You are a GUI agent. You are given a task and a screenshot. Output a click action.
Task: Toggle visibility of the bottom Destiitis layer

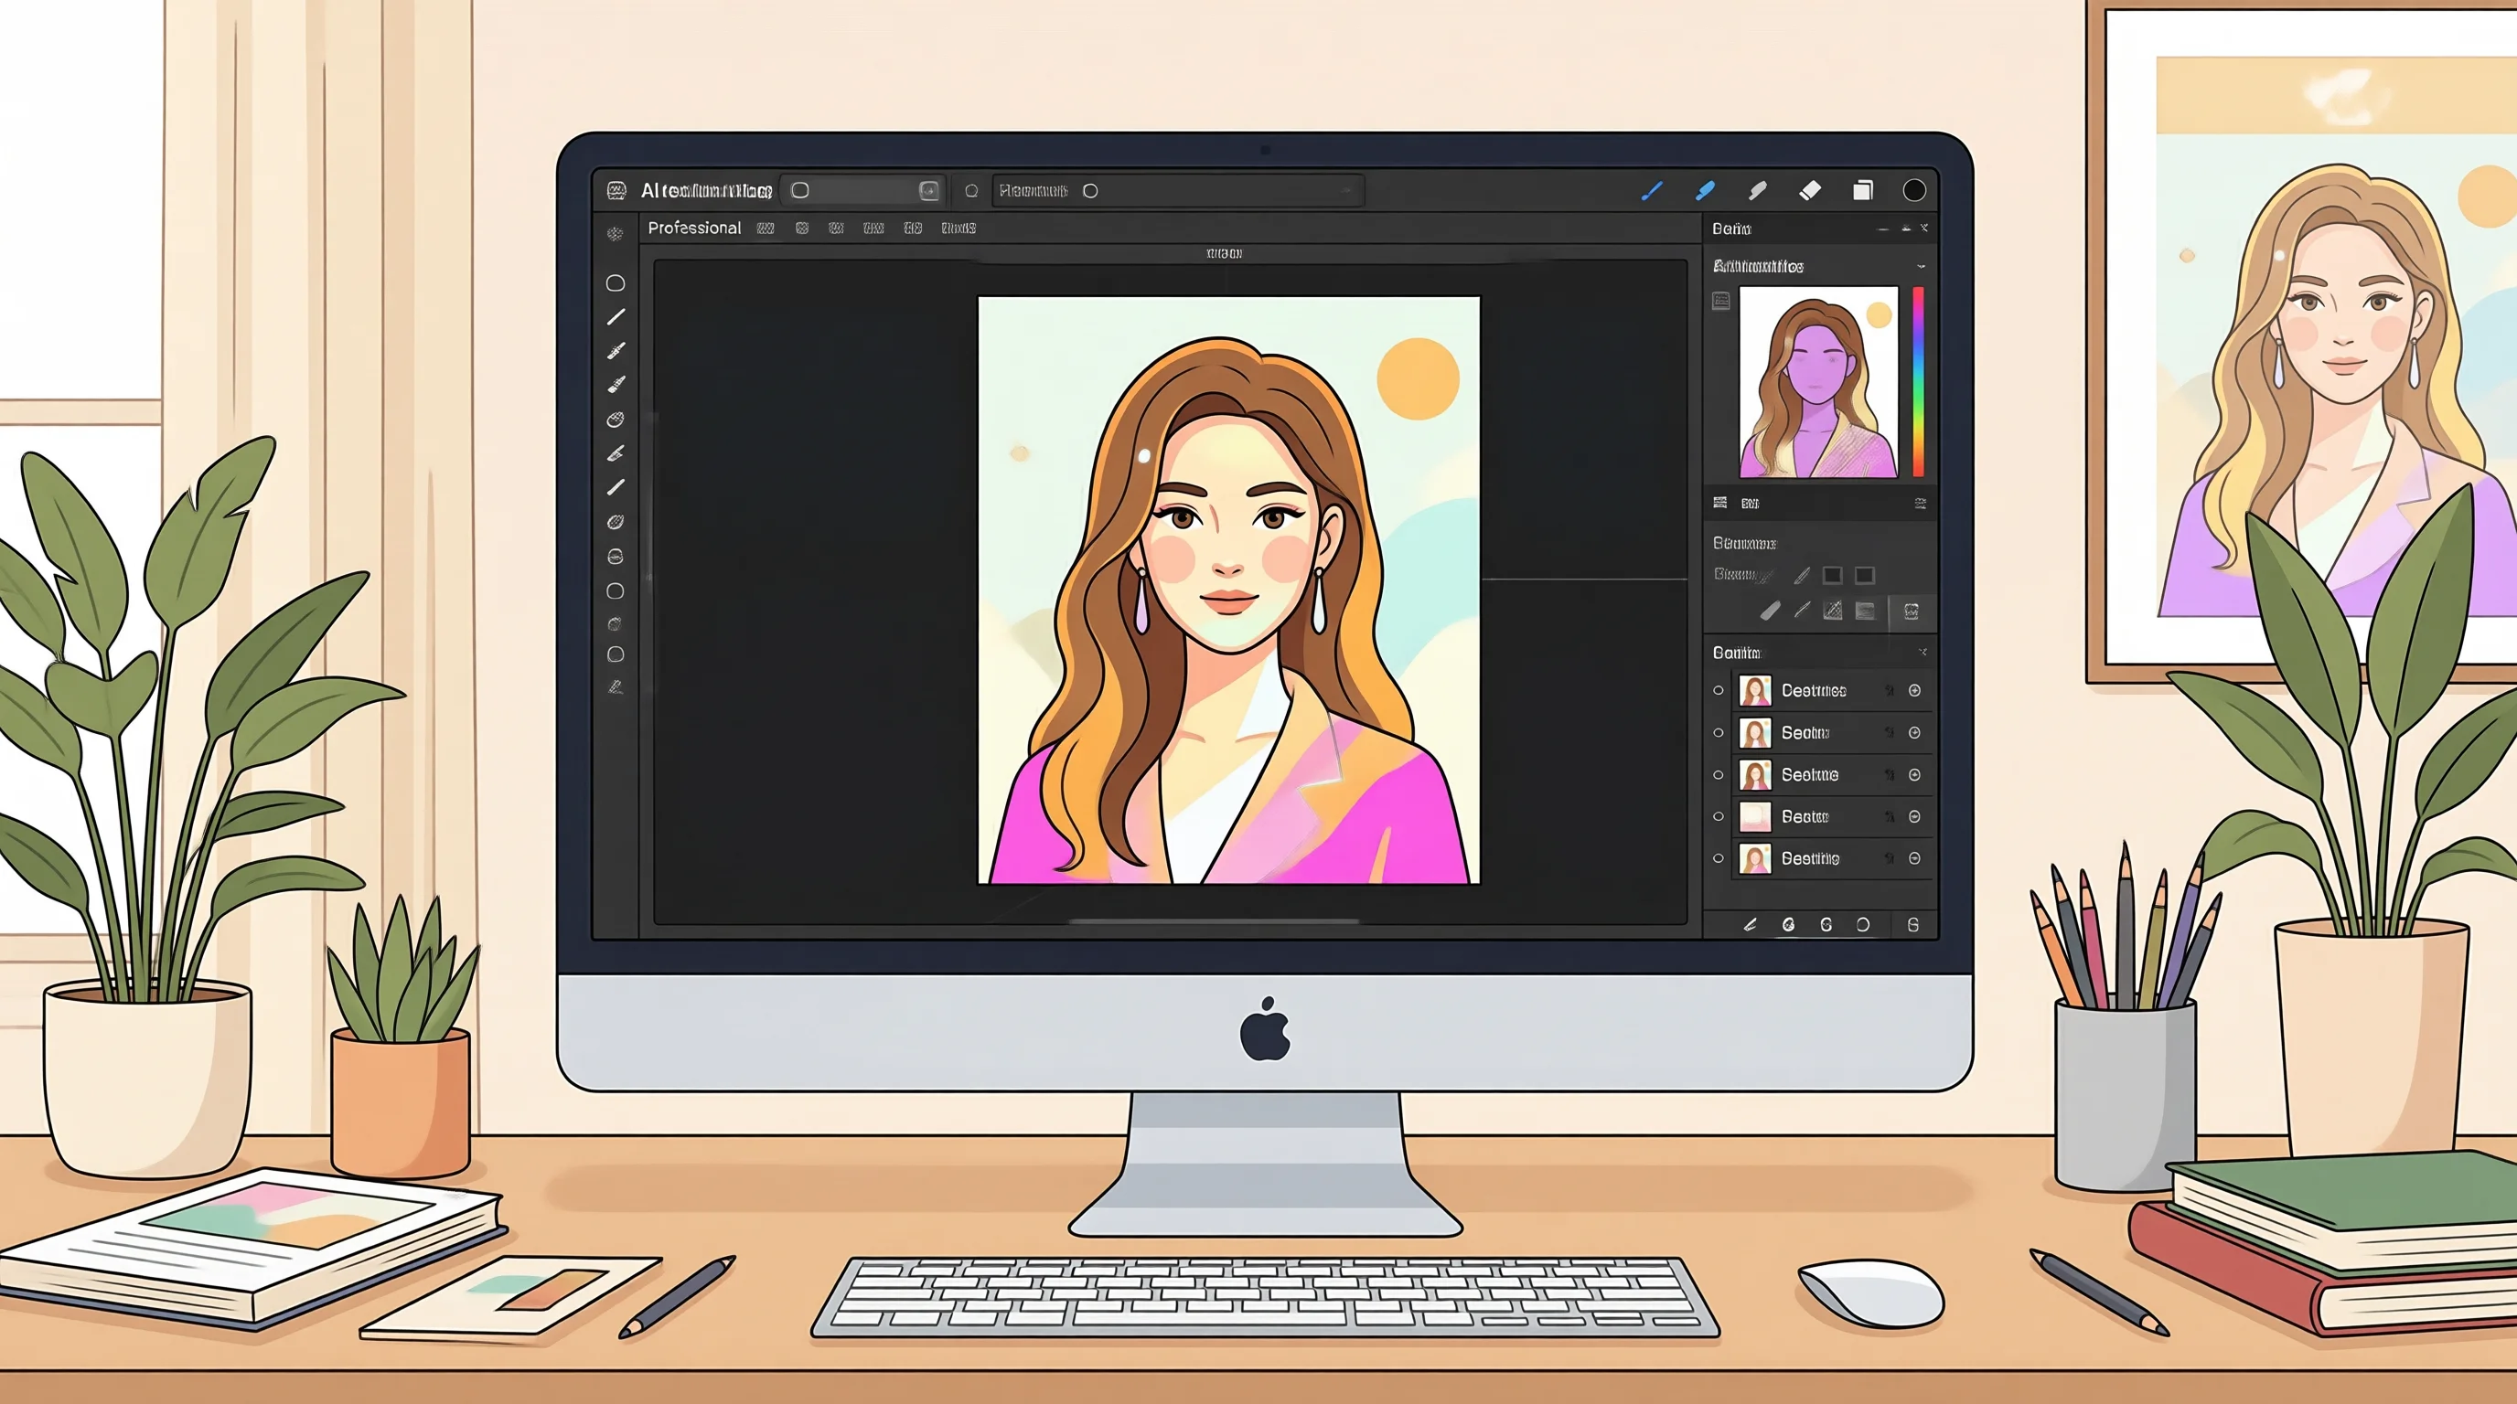point(1719,858)
